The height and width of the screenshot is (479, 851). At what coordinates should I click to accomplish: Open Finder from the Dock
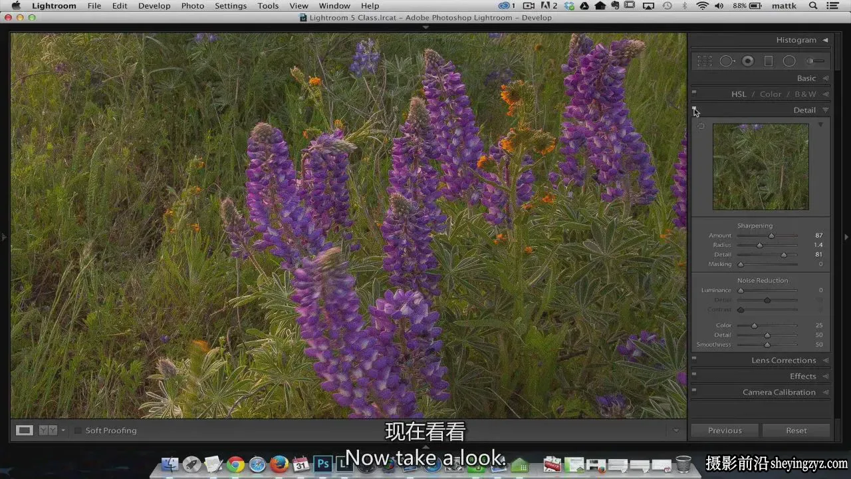(x=170, y=464)
